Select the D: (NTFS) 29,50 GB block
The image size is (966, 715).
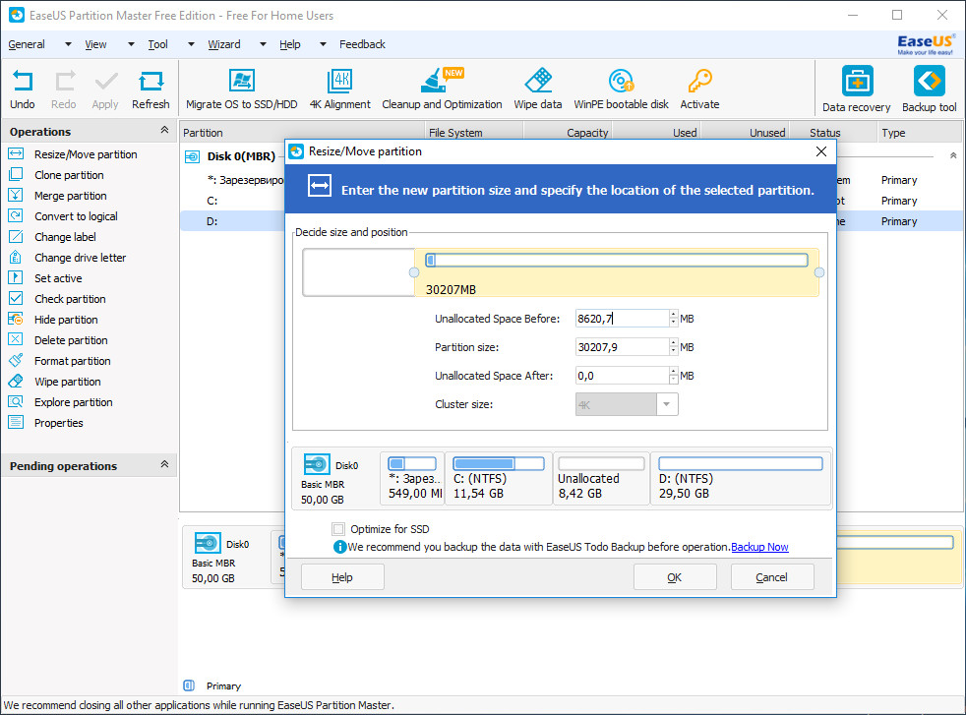[x=741, y=478]
